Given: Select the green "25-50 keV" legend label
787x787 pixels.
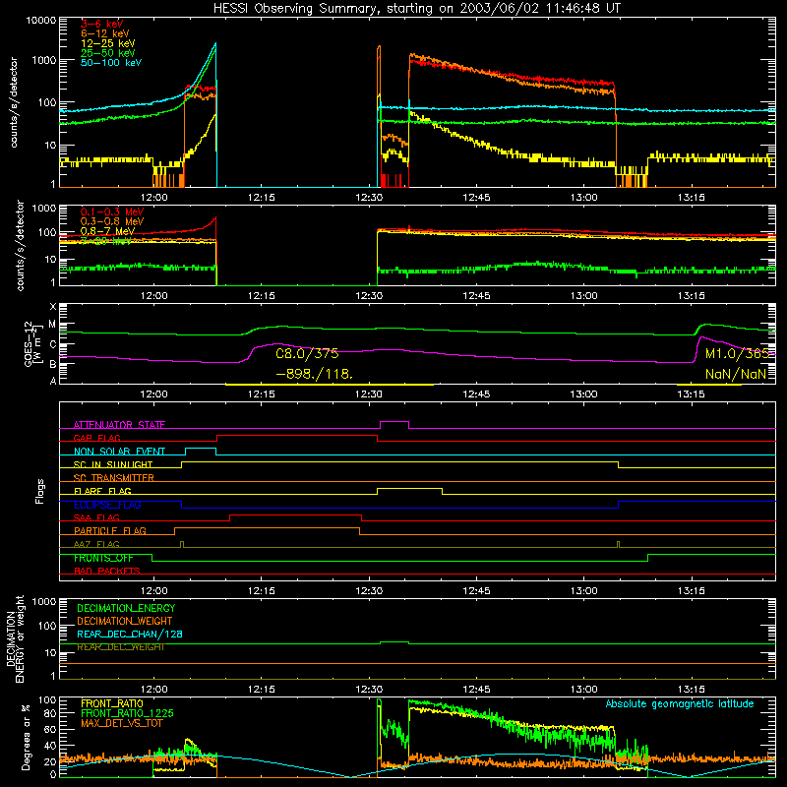Looking at the screenshot, I should click(x=108, y=53).
